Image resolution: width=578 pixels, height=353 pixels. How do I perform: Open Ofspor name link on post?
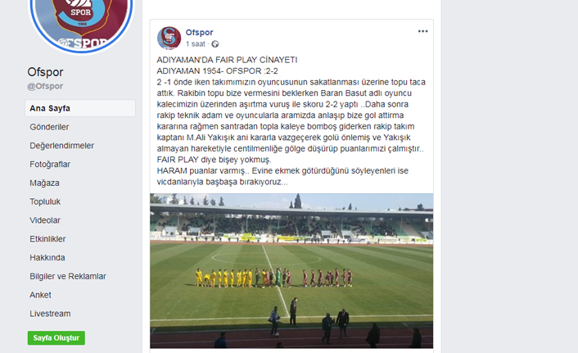(x=199, y=33)
